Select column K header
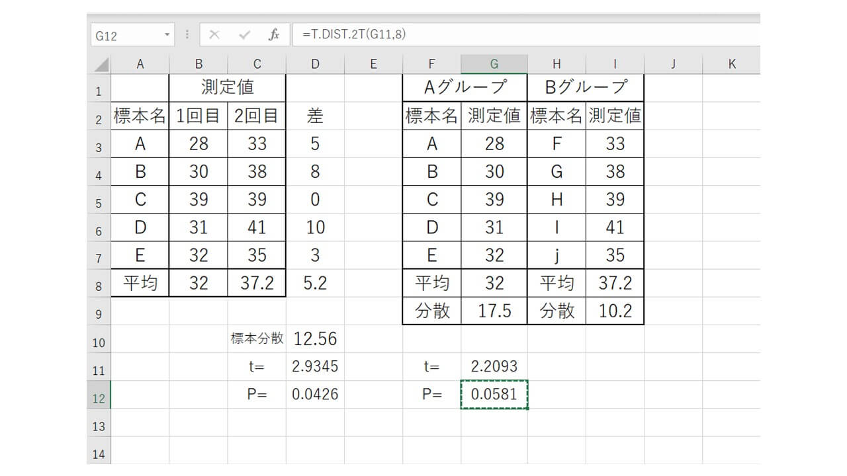847x476 pixels. pos(731,64)
